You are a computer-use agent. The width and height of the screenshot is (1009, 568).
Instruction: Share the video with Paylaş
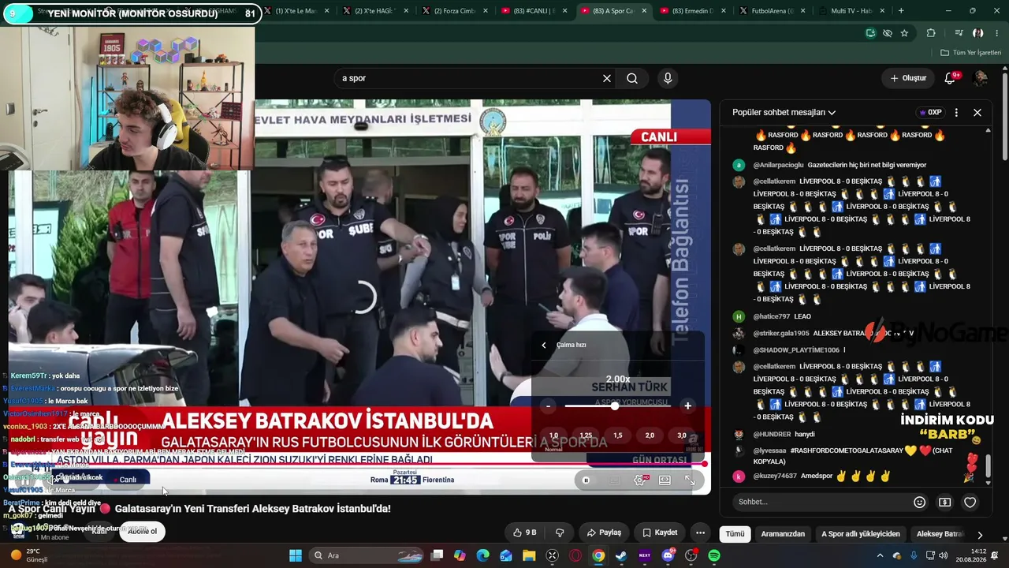(605, 532)
